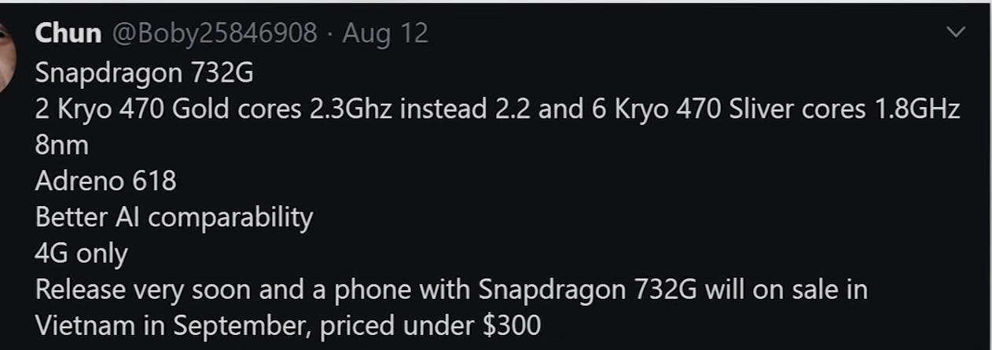Open the tweet options chevron menu
Image resolution: width=992 pixels, height=350 pixels.
(x=956, y=32)
